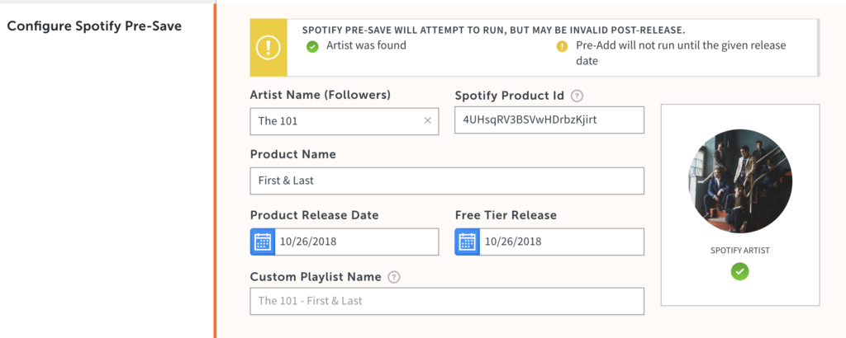
Task: Click the Pre-Add will not run message
Action: [x=681, y=54]
